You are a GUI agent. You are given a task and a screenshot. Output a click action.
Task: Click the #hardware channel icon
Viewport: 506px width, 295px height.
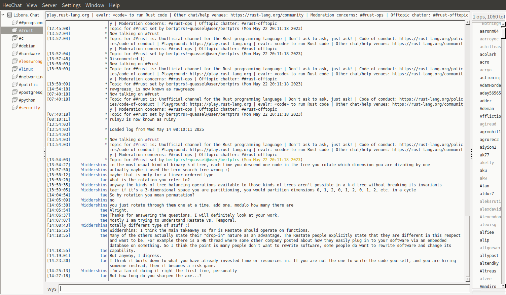pos(15,53)
